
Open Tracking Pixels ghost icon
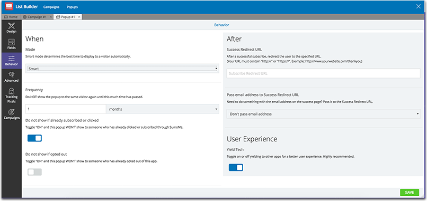[x=12, y=90]
